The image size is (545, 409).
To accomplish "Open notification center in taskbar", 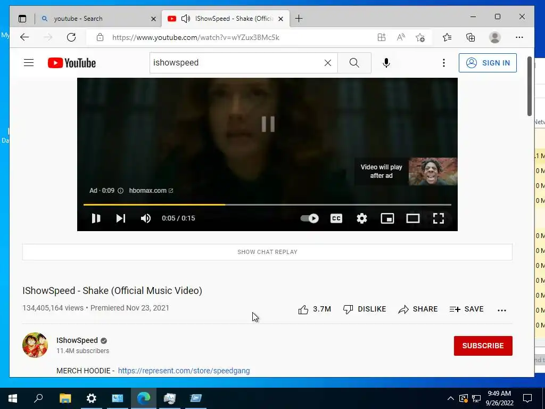I will 527,398.
